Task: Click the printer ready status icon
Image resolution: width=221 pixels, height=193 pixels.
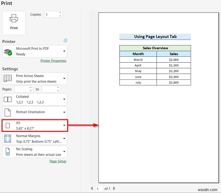Action: point(8,52)
